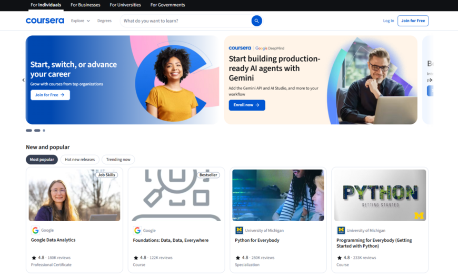Switch to For Businesses tab
Image resolution: width=458 pixels, height=276 pixels.
[x=85, y=5]
